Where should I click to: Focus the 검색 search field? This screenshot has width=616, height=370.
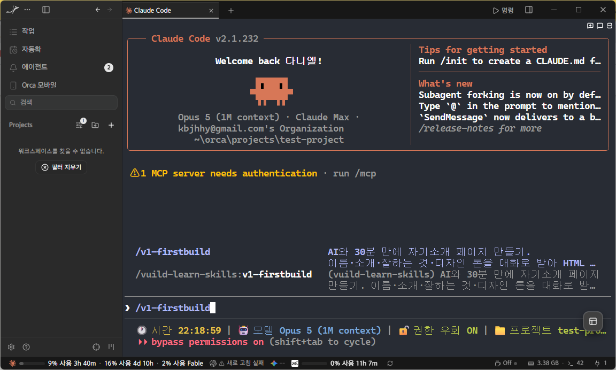coord(61,103)
